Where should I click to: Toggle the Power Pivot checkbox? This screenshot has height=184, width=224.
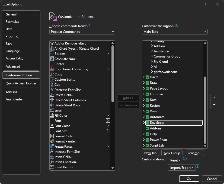[x=148, y=140]
